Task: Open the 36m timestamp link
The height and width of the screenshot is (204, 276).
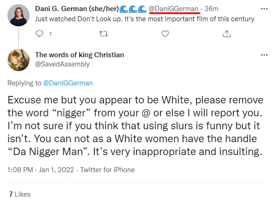Action: coord(211,9)
